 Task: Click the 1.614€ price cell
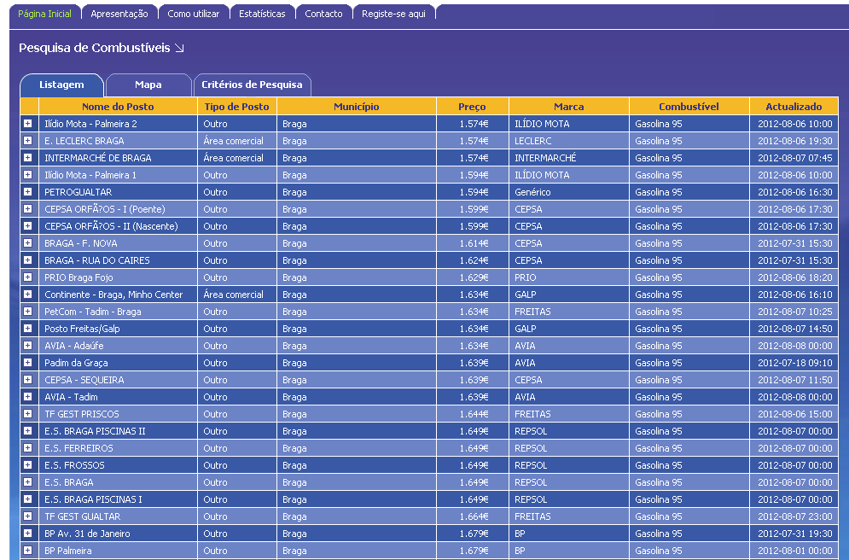(474, 243)
